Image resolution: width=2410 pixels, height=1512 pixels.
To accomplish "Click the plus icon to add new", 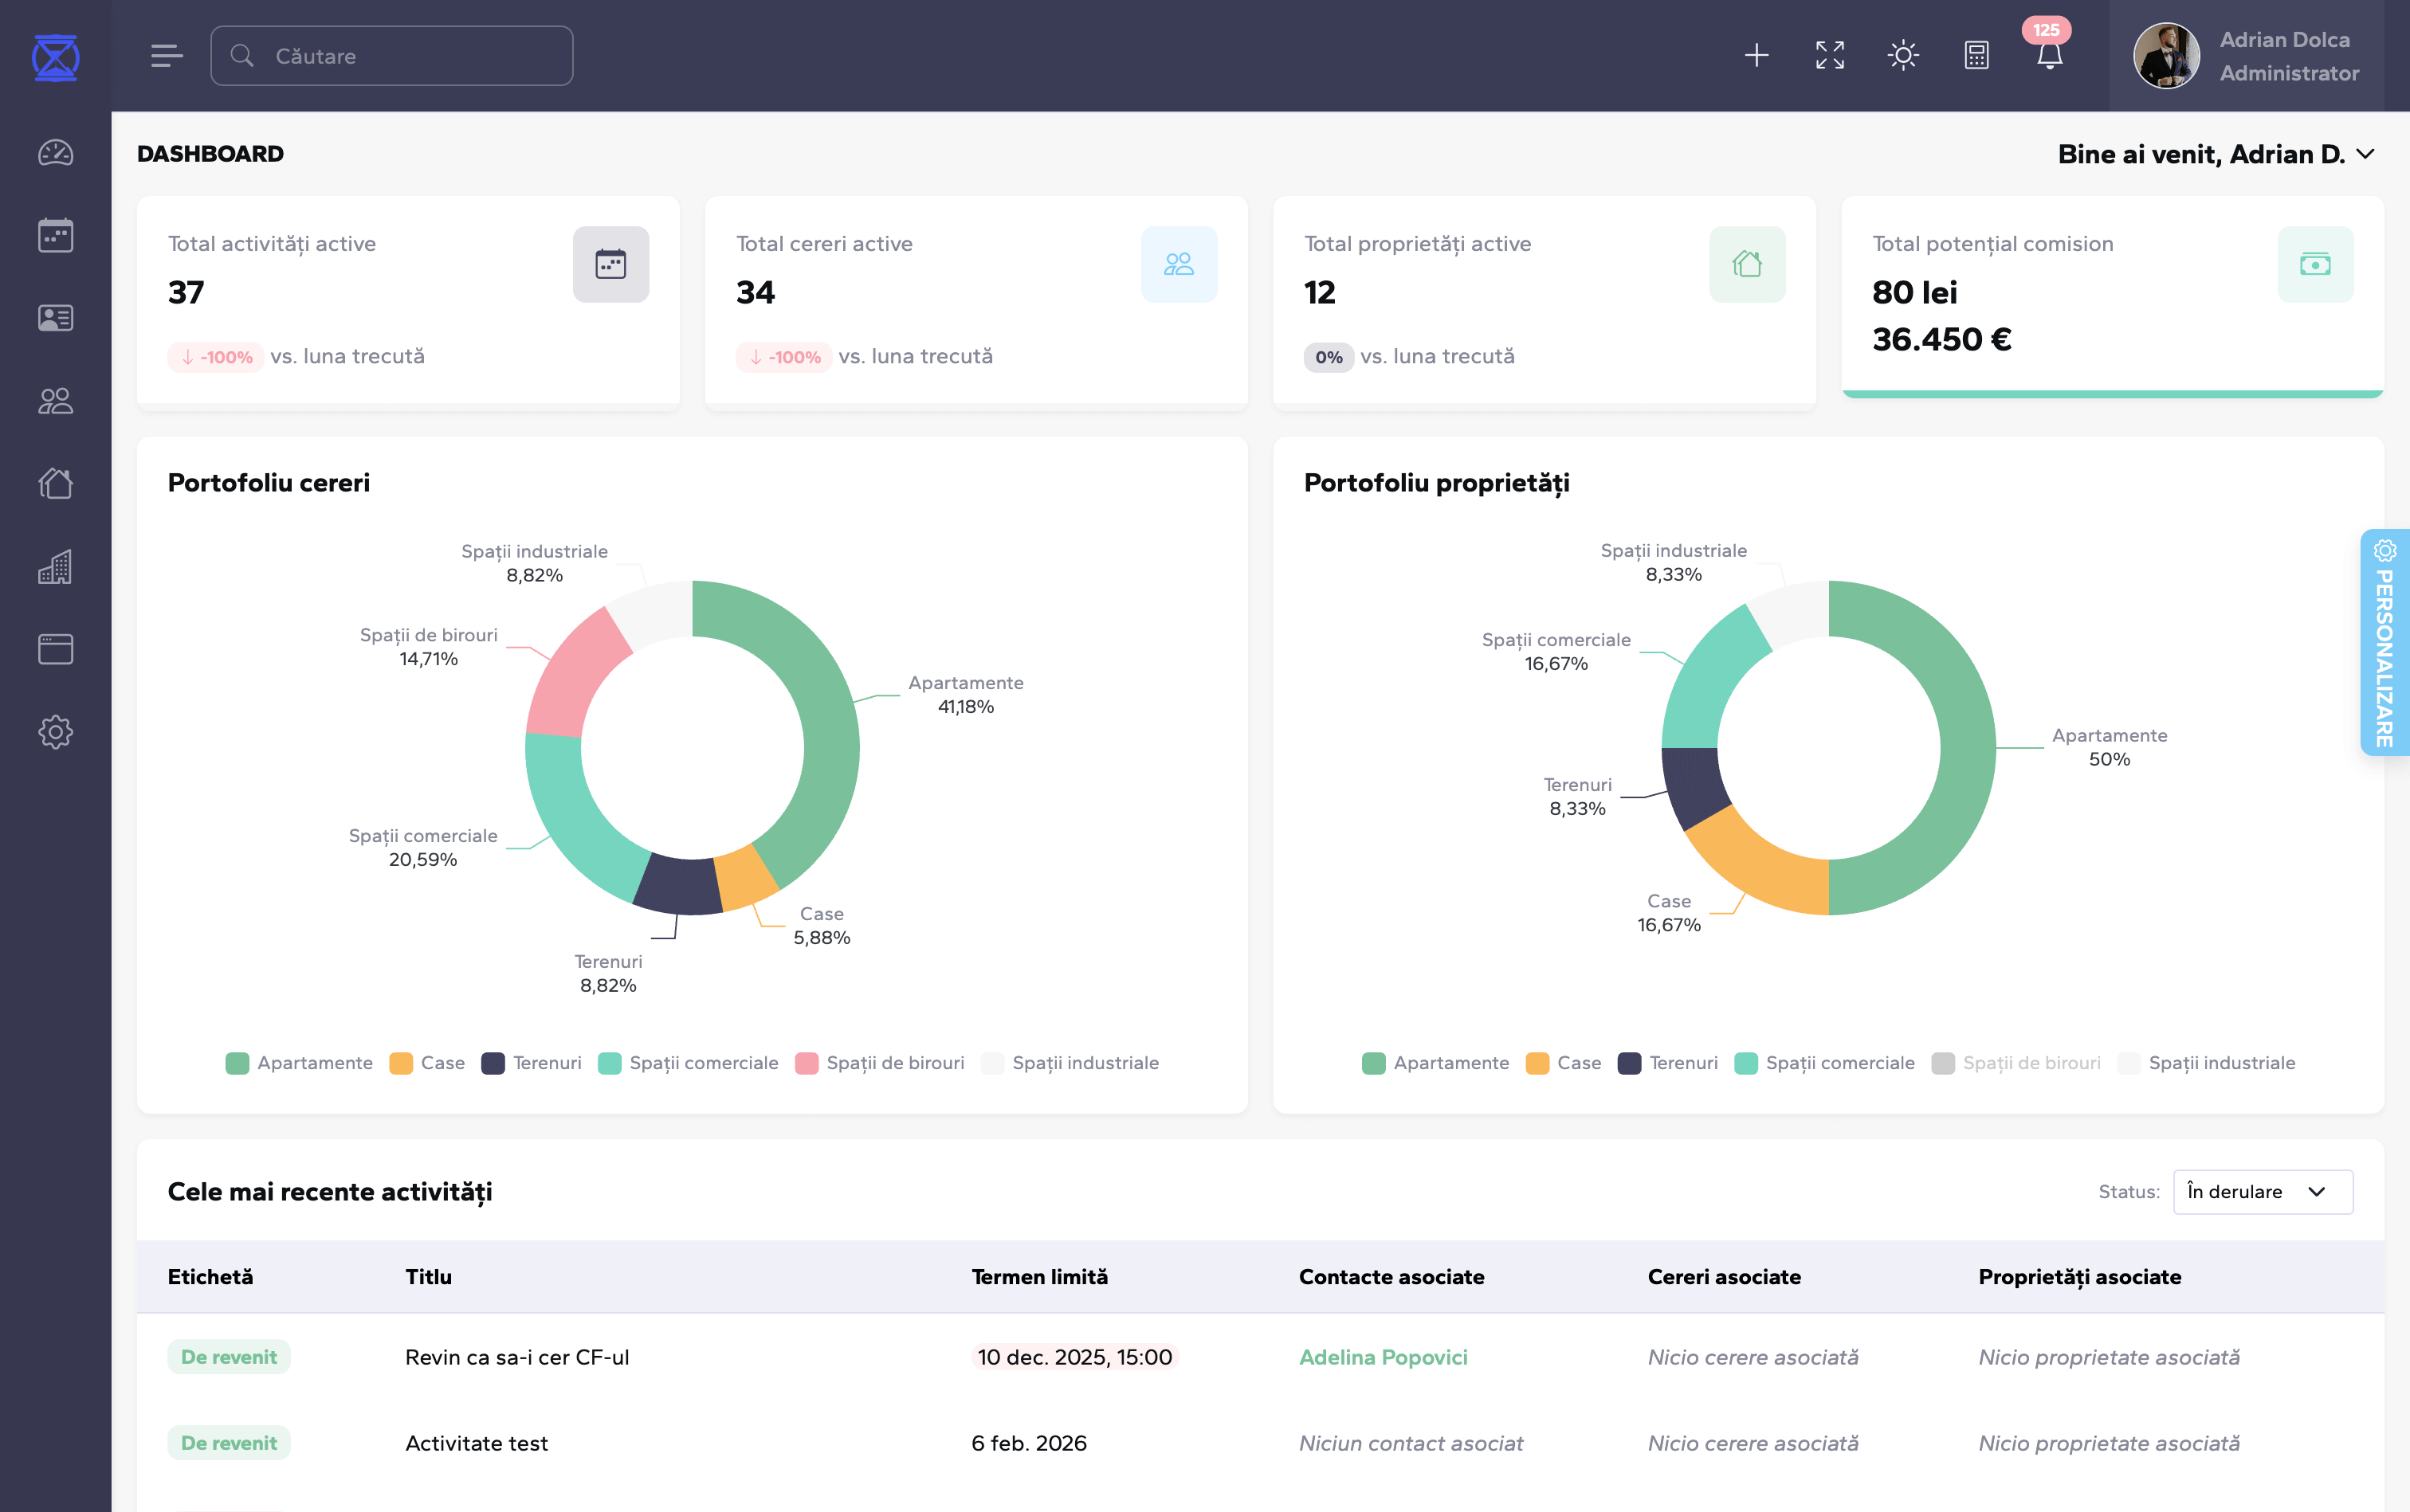I will pyautogui.click(x=1756, y=56).
